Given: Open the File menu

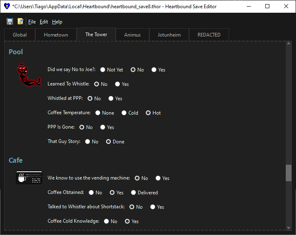Looking at the screenshot, I should [x=32, y=22].
